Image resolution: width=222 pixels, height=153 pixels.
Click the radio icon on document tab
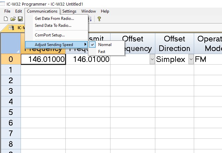tap(11, 27)
